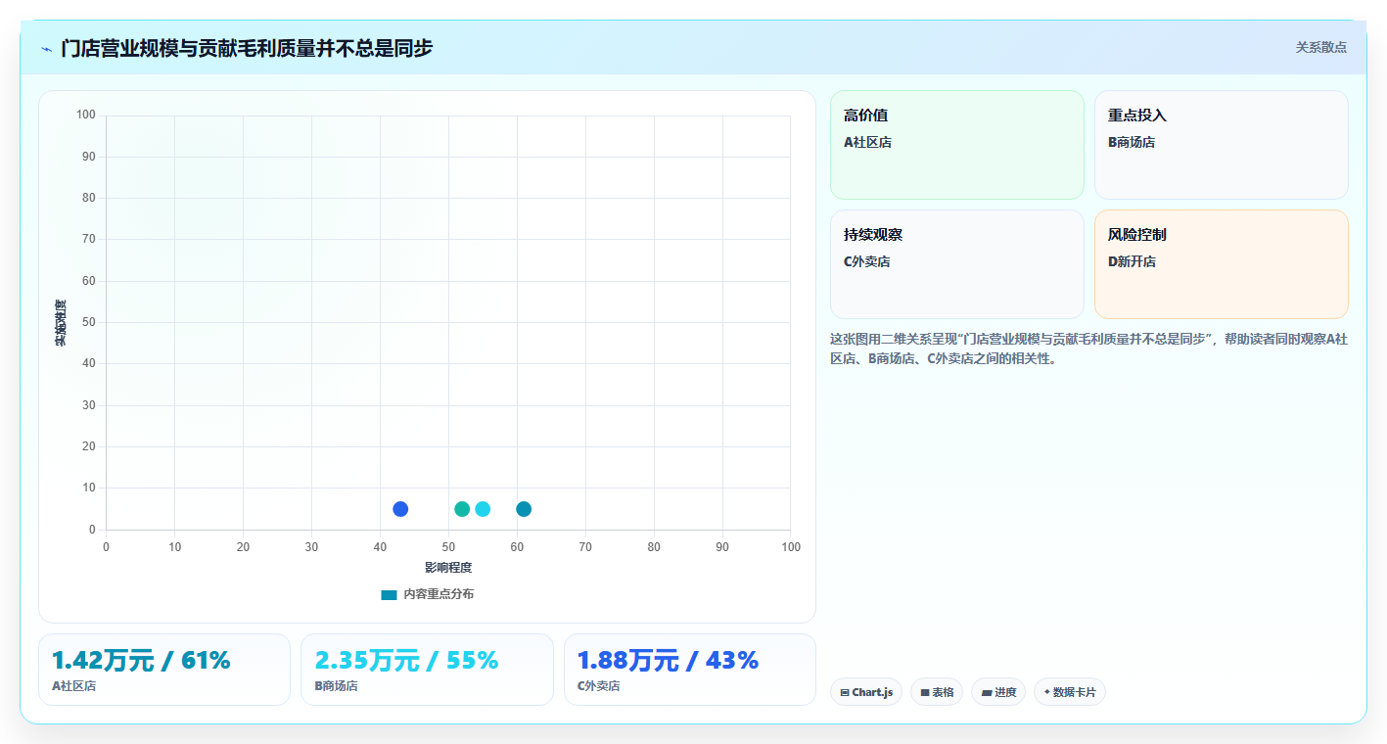
Task: Click the Chart.js tag
Action: coord(866,692)
